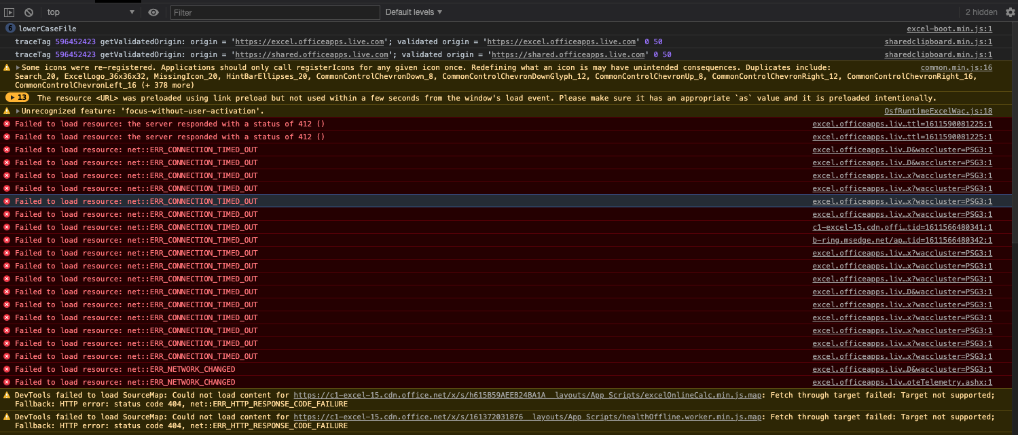1018x435 pixels.
Task: Select the ERR_CONNECTION_TIMED_OUT message on the c1-excel-15.cdn row
Action: click(x=137, y=227)
